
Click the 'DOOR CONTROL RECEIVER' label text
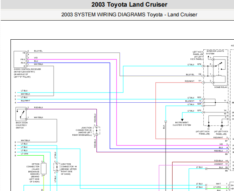coord(27,69)
